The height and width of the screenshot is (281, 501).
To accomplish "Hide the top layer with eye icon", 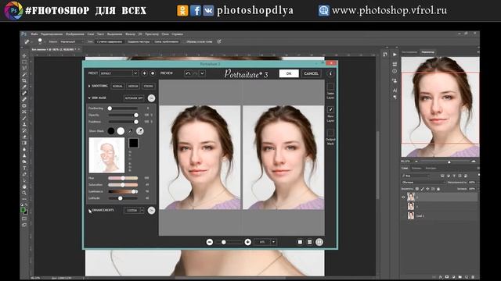I will (x=403, y=197).
